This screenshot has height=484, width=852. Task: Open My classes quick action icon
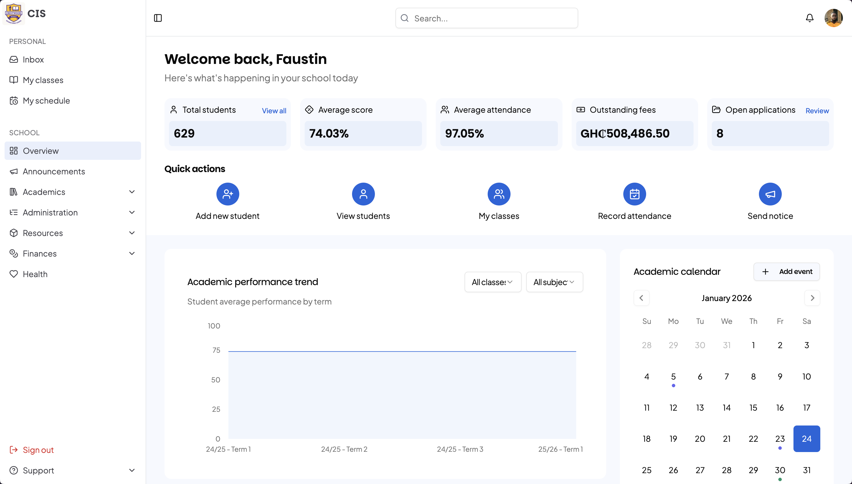coord(499,194)
